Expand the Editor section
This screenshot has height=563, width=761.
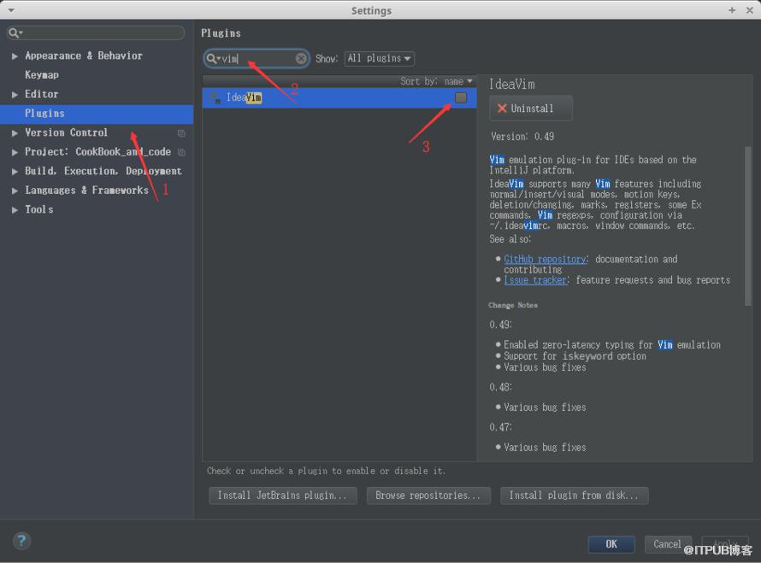point(15,95)
